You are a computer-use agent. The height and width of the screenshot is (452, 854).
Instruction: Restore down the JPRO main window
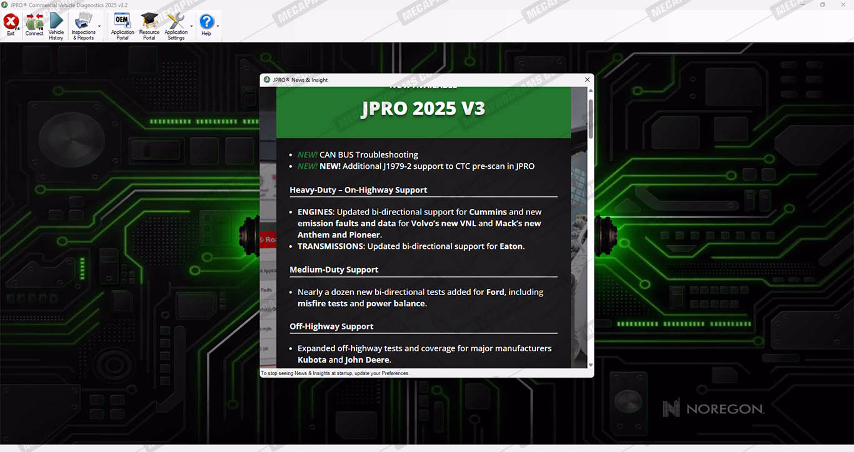tap(823, 4)
